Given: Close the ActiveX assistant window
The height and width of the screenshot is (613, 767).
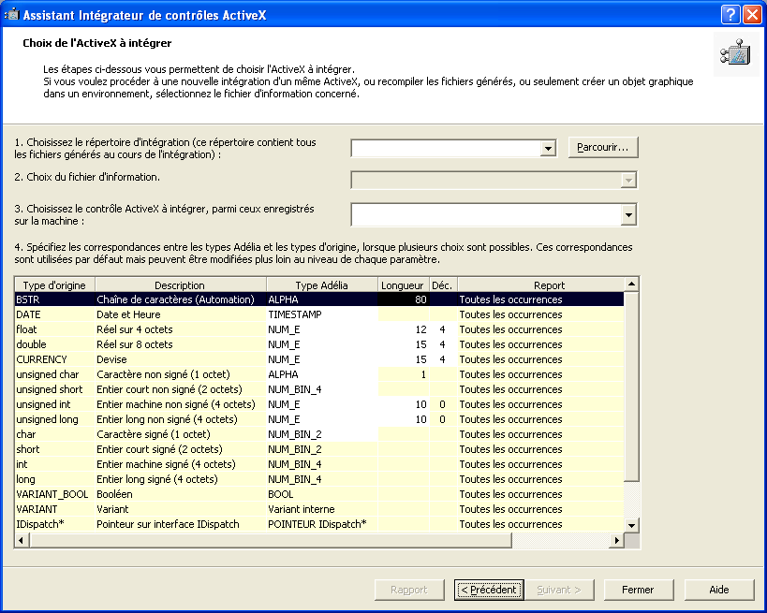Looking at the screenshot, I should pos(752,14).
